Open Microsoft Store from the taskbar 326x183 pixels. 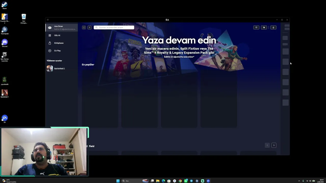click(x=169, y=181)
